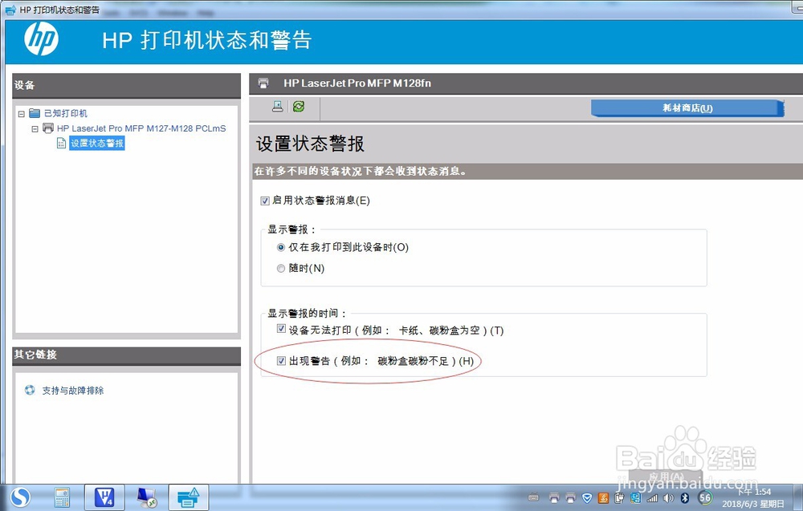Select HP LaserJet Pro MFP M127-M128 PCLmS in tree
Screen dimensions: 803x511
click(141, 128)
